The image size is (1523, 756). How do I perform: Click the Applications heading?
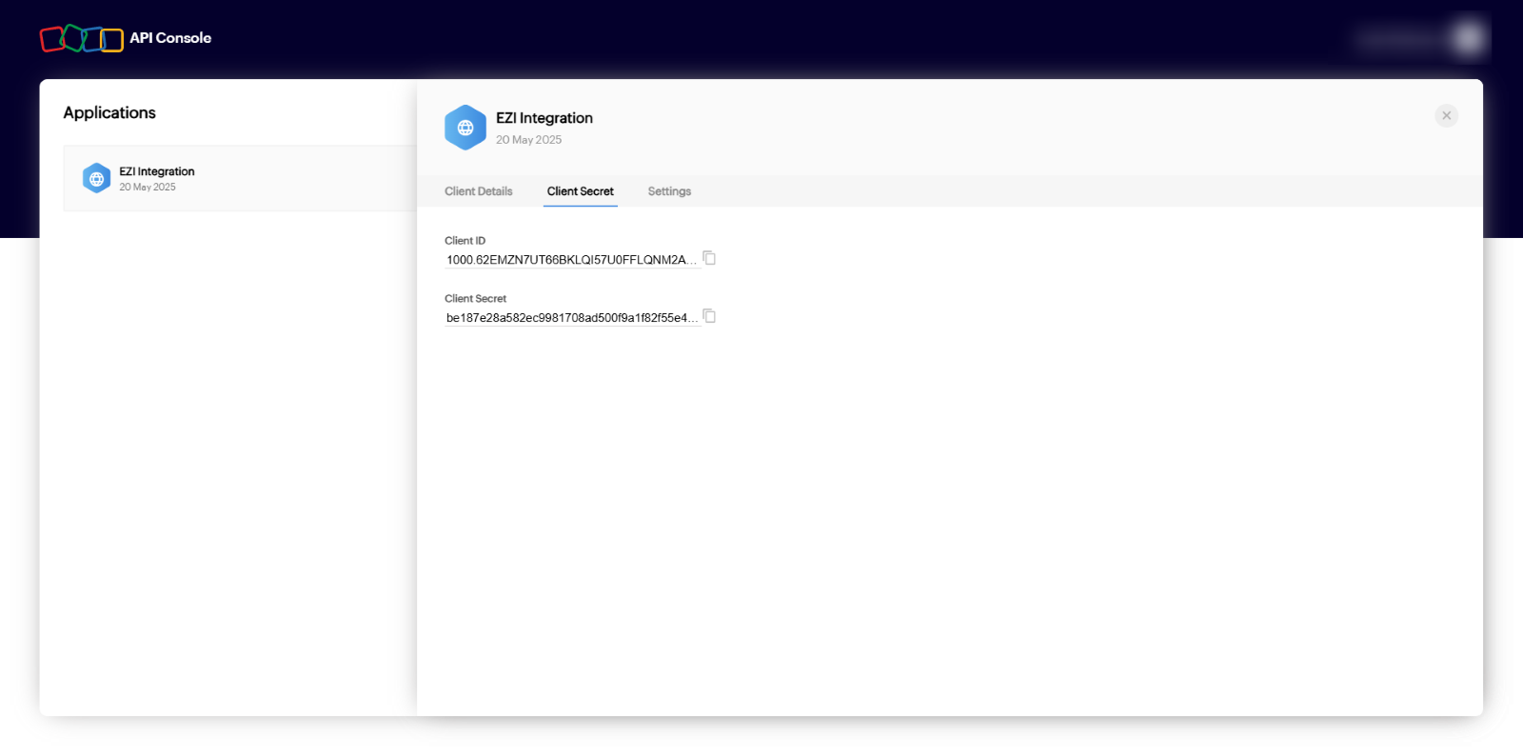click(x=109, y=112)
